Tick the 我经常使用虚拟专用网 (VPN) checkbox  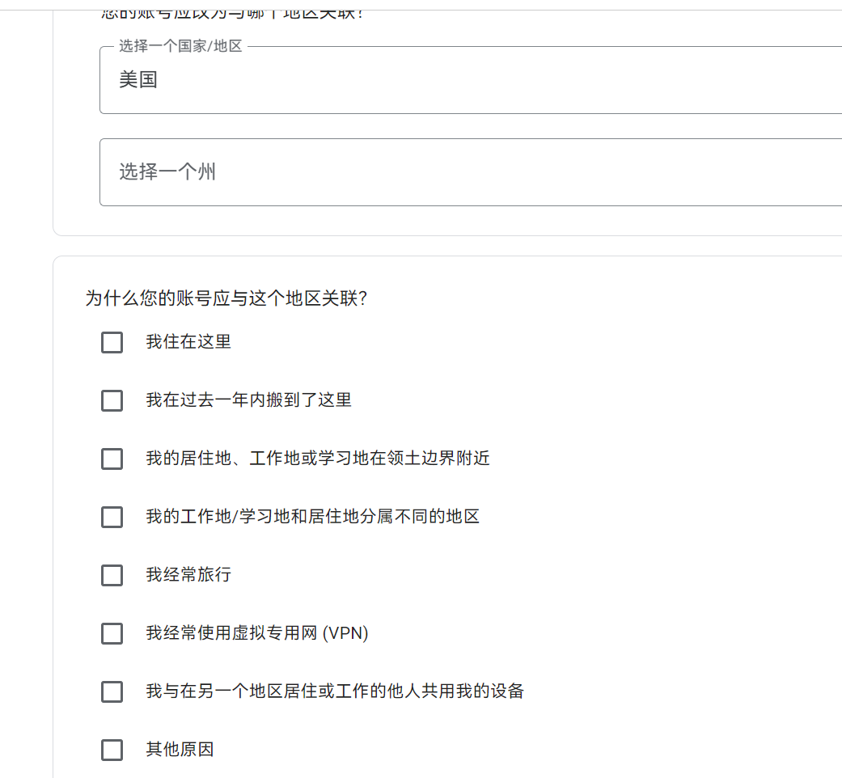coord(112,633)
